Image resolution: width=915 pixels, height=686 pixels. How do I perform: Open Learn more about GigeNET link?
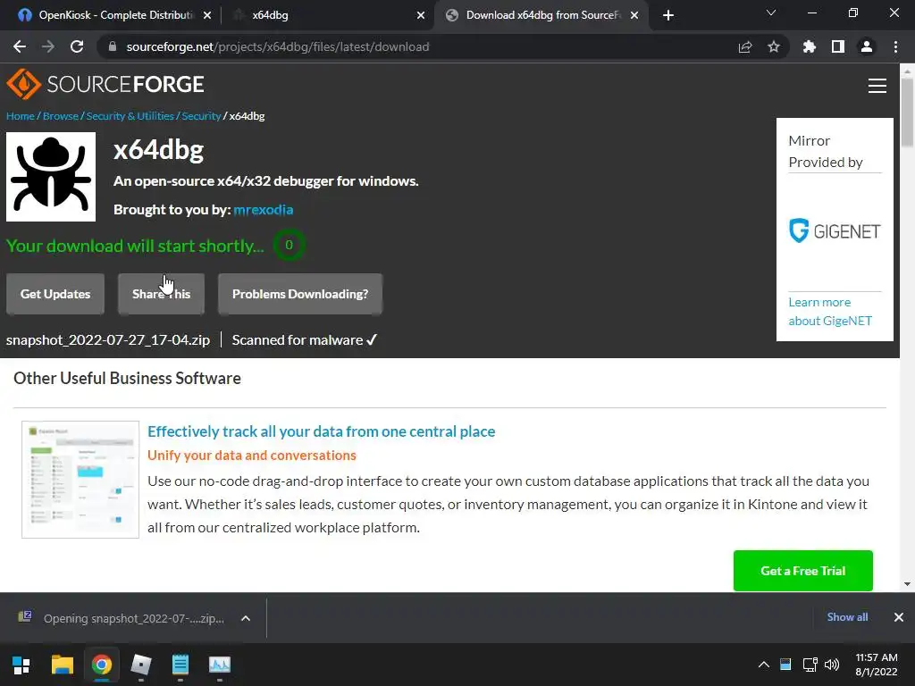tap(830, 312)
